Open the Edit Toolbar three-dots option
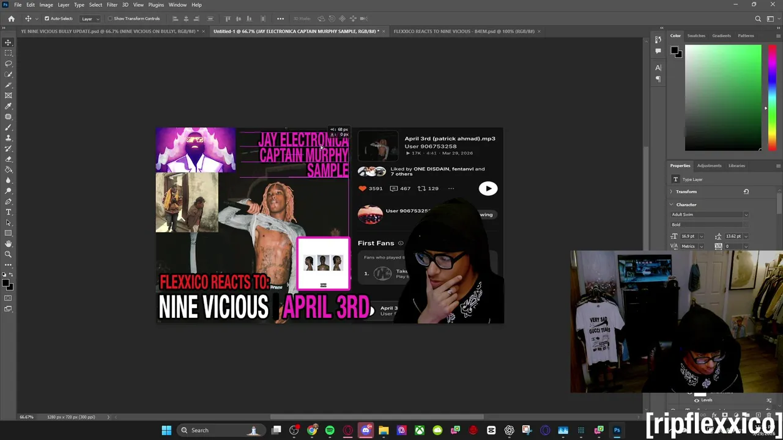Viewport: 783px width, 440px height. click(9, 265)
